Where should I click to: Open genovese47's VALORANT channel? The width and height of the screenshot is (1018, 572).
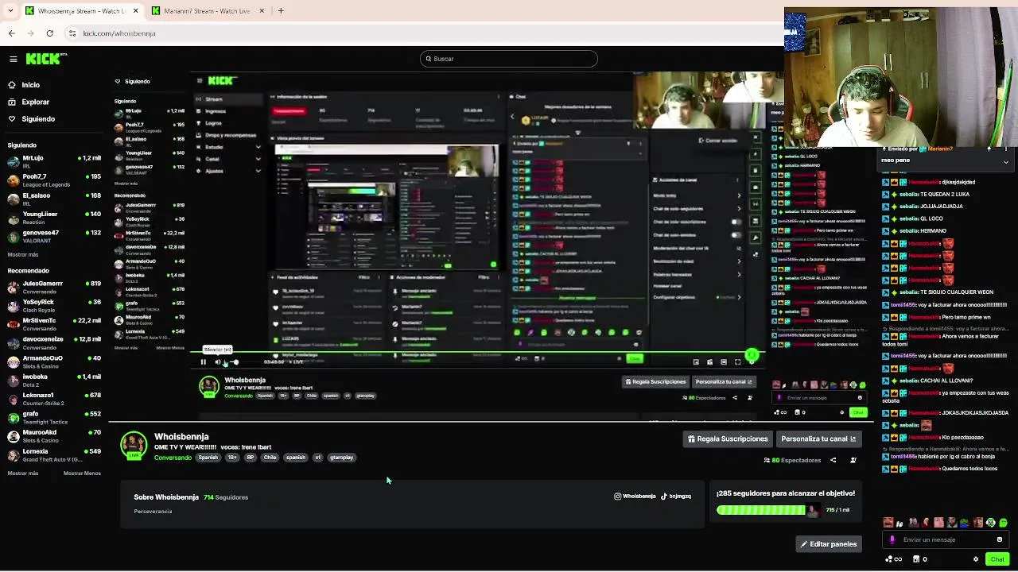tap(54, 236)
